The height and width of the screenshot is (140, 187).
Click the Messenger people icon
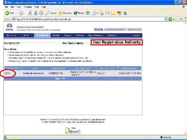125,13
